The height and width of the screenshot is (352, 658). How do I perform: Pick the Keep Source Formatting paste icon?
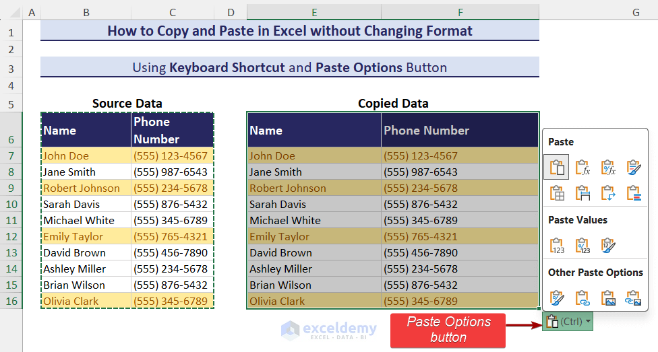[x=634, y=167]
